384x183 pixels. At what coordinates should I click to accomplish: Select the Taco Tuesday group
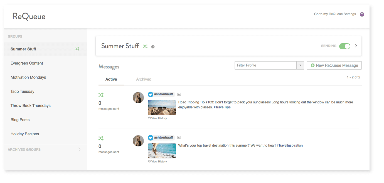coord(46,91)
